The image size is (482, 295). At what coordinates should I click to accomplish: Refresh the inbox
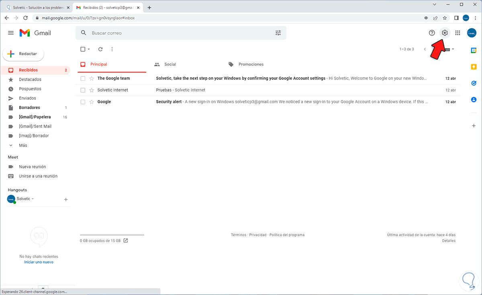(100, 49)
